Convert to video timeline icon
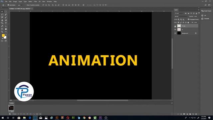 click(x=10, y=114)
